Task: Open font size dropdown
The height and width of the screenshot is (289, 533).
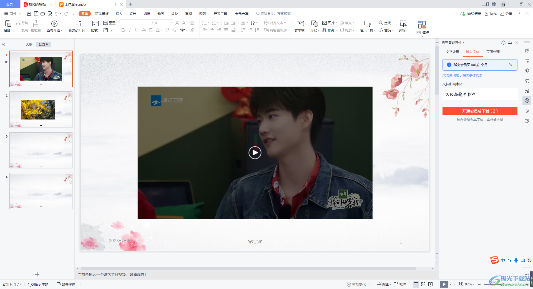Action: (171, 23)
